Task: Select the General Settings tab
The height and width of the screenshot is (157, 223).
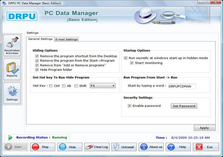Action: [40, 39]
